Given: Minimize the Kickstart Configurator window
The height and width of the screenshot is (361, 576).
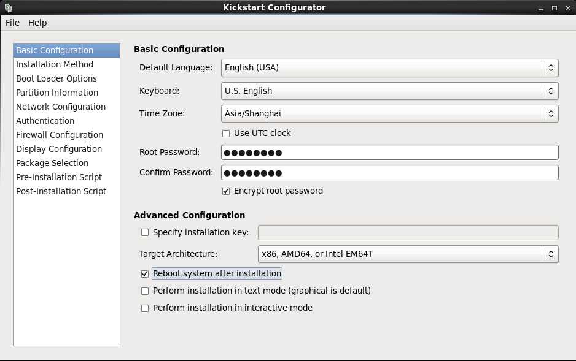Looking at the screenshot, I should click(541, 8).
